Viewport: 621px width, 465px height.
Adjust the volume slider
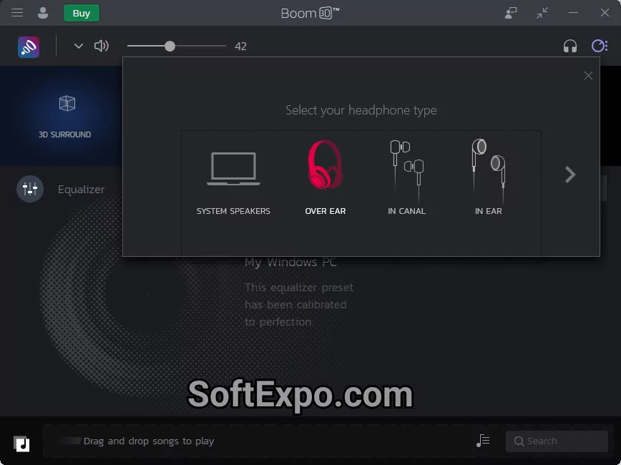tap(171, 46)
